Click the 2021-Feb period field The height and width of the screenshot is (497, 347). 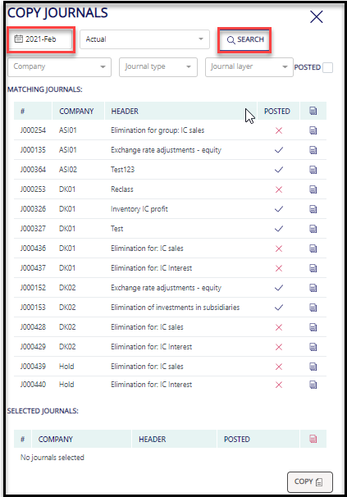(40, 39)
